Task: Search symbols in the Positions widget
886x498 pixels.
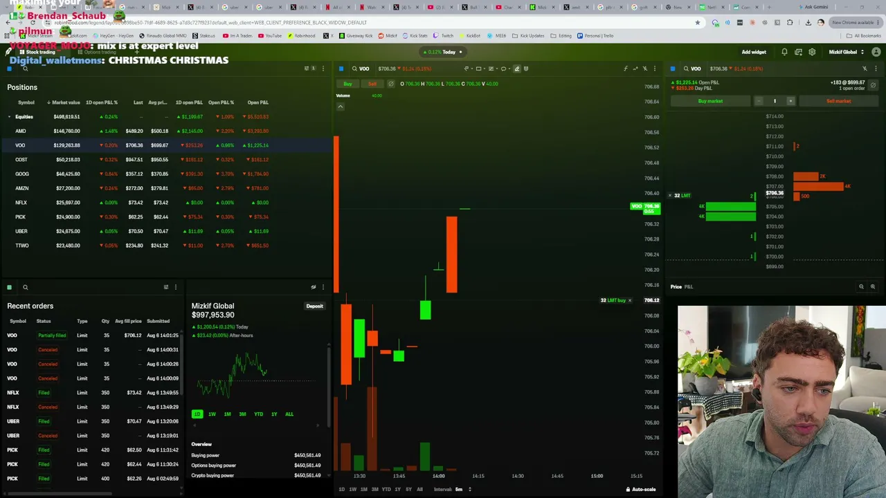Action: click(x=25, y=68)
